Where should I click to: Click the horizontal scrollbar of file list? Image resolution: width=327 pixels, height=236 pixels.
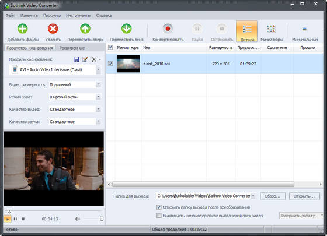click(x=203, y=184)
